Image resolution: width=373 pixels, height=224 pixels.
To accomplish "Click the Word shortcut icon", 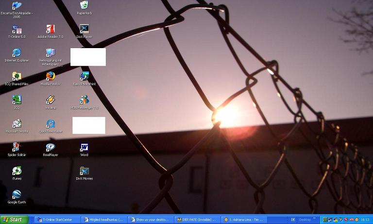I will [84, 147].
